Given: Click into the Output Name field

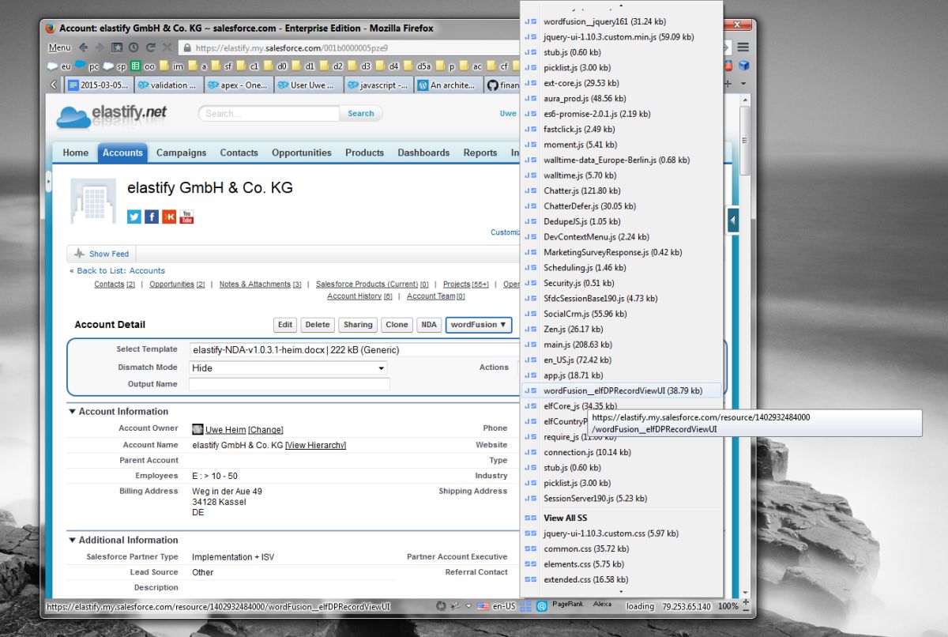Looking at the screenshot, I should point(289,384).
